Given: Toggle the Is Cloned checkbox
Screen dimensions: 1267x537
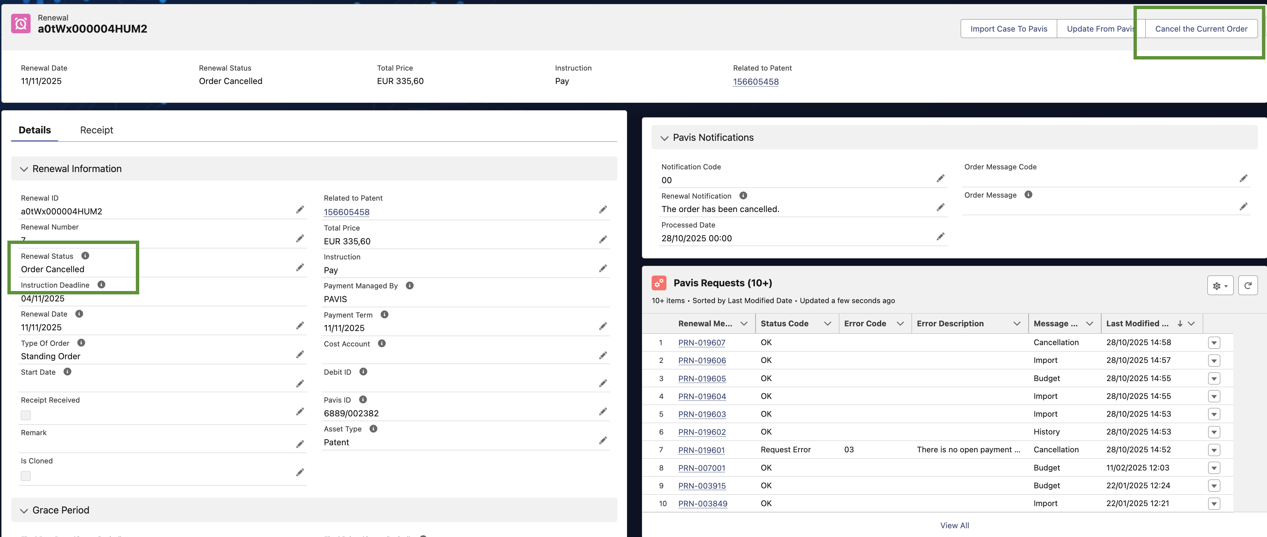Looking at the screenshot, I should [26, 476].
